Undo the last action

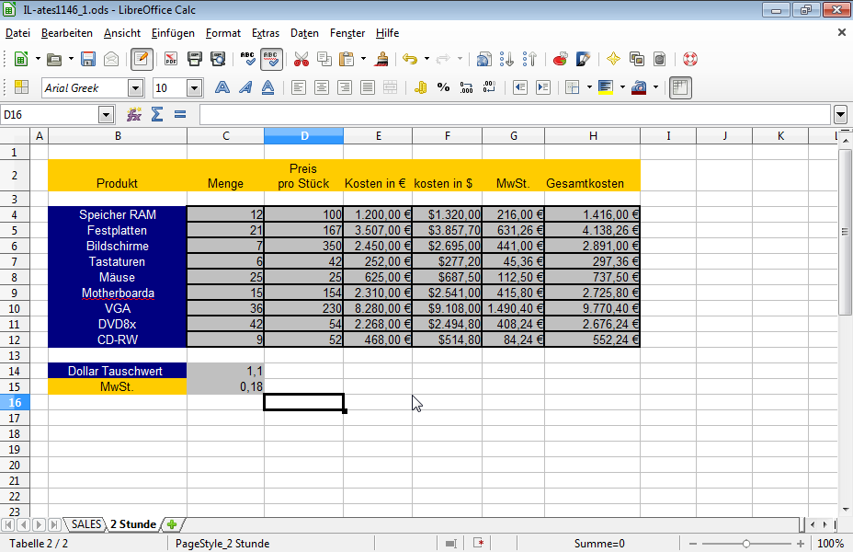tap(410, 59)
